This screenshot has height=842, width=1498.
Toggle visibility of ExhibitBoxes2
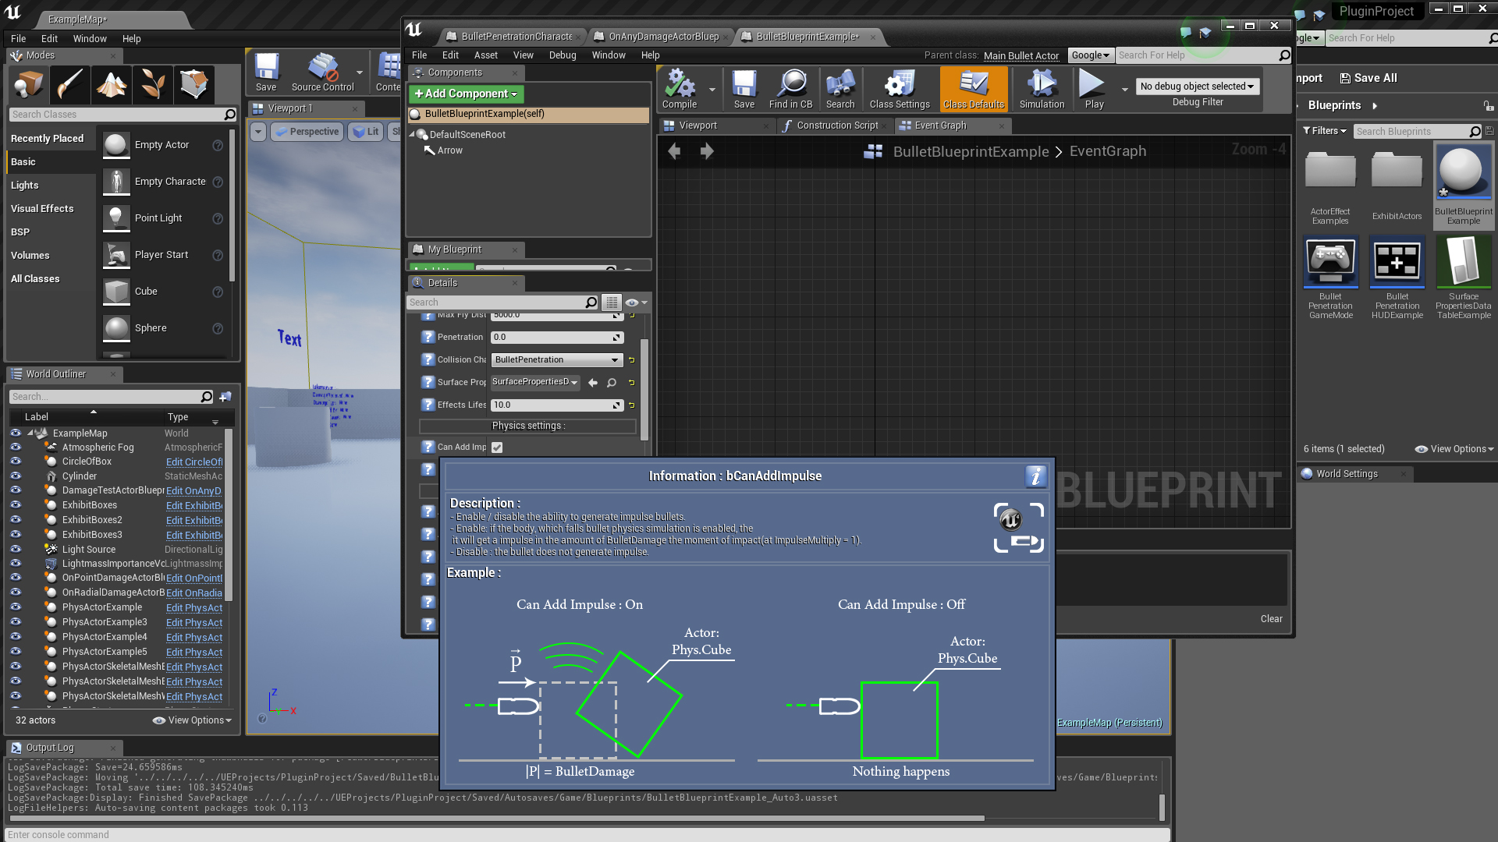click(16, 520)
